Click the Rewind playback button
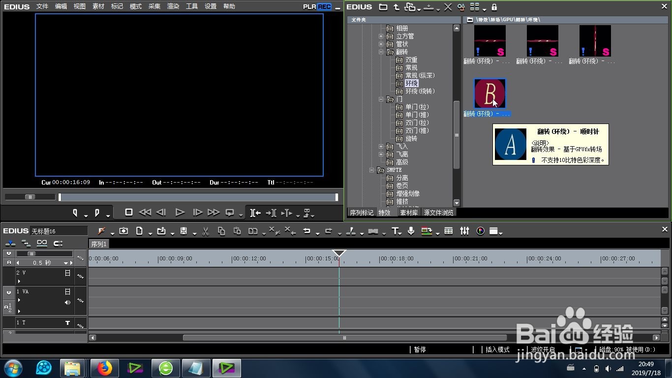Viewport: 672px width, 378px height. point(145,213)
